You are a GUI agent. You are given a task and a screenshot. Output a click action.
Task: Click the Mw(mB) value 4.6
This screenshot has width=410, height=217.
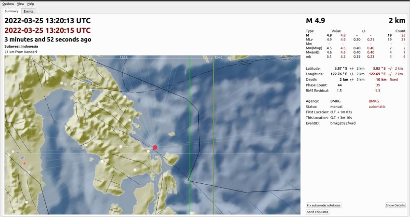pos(329,52)
